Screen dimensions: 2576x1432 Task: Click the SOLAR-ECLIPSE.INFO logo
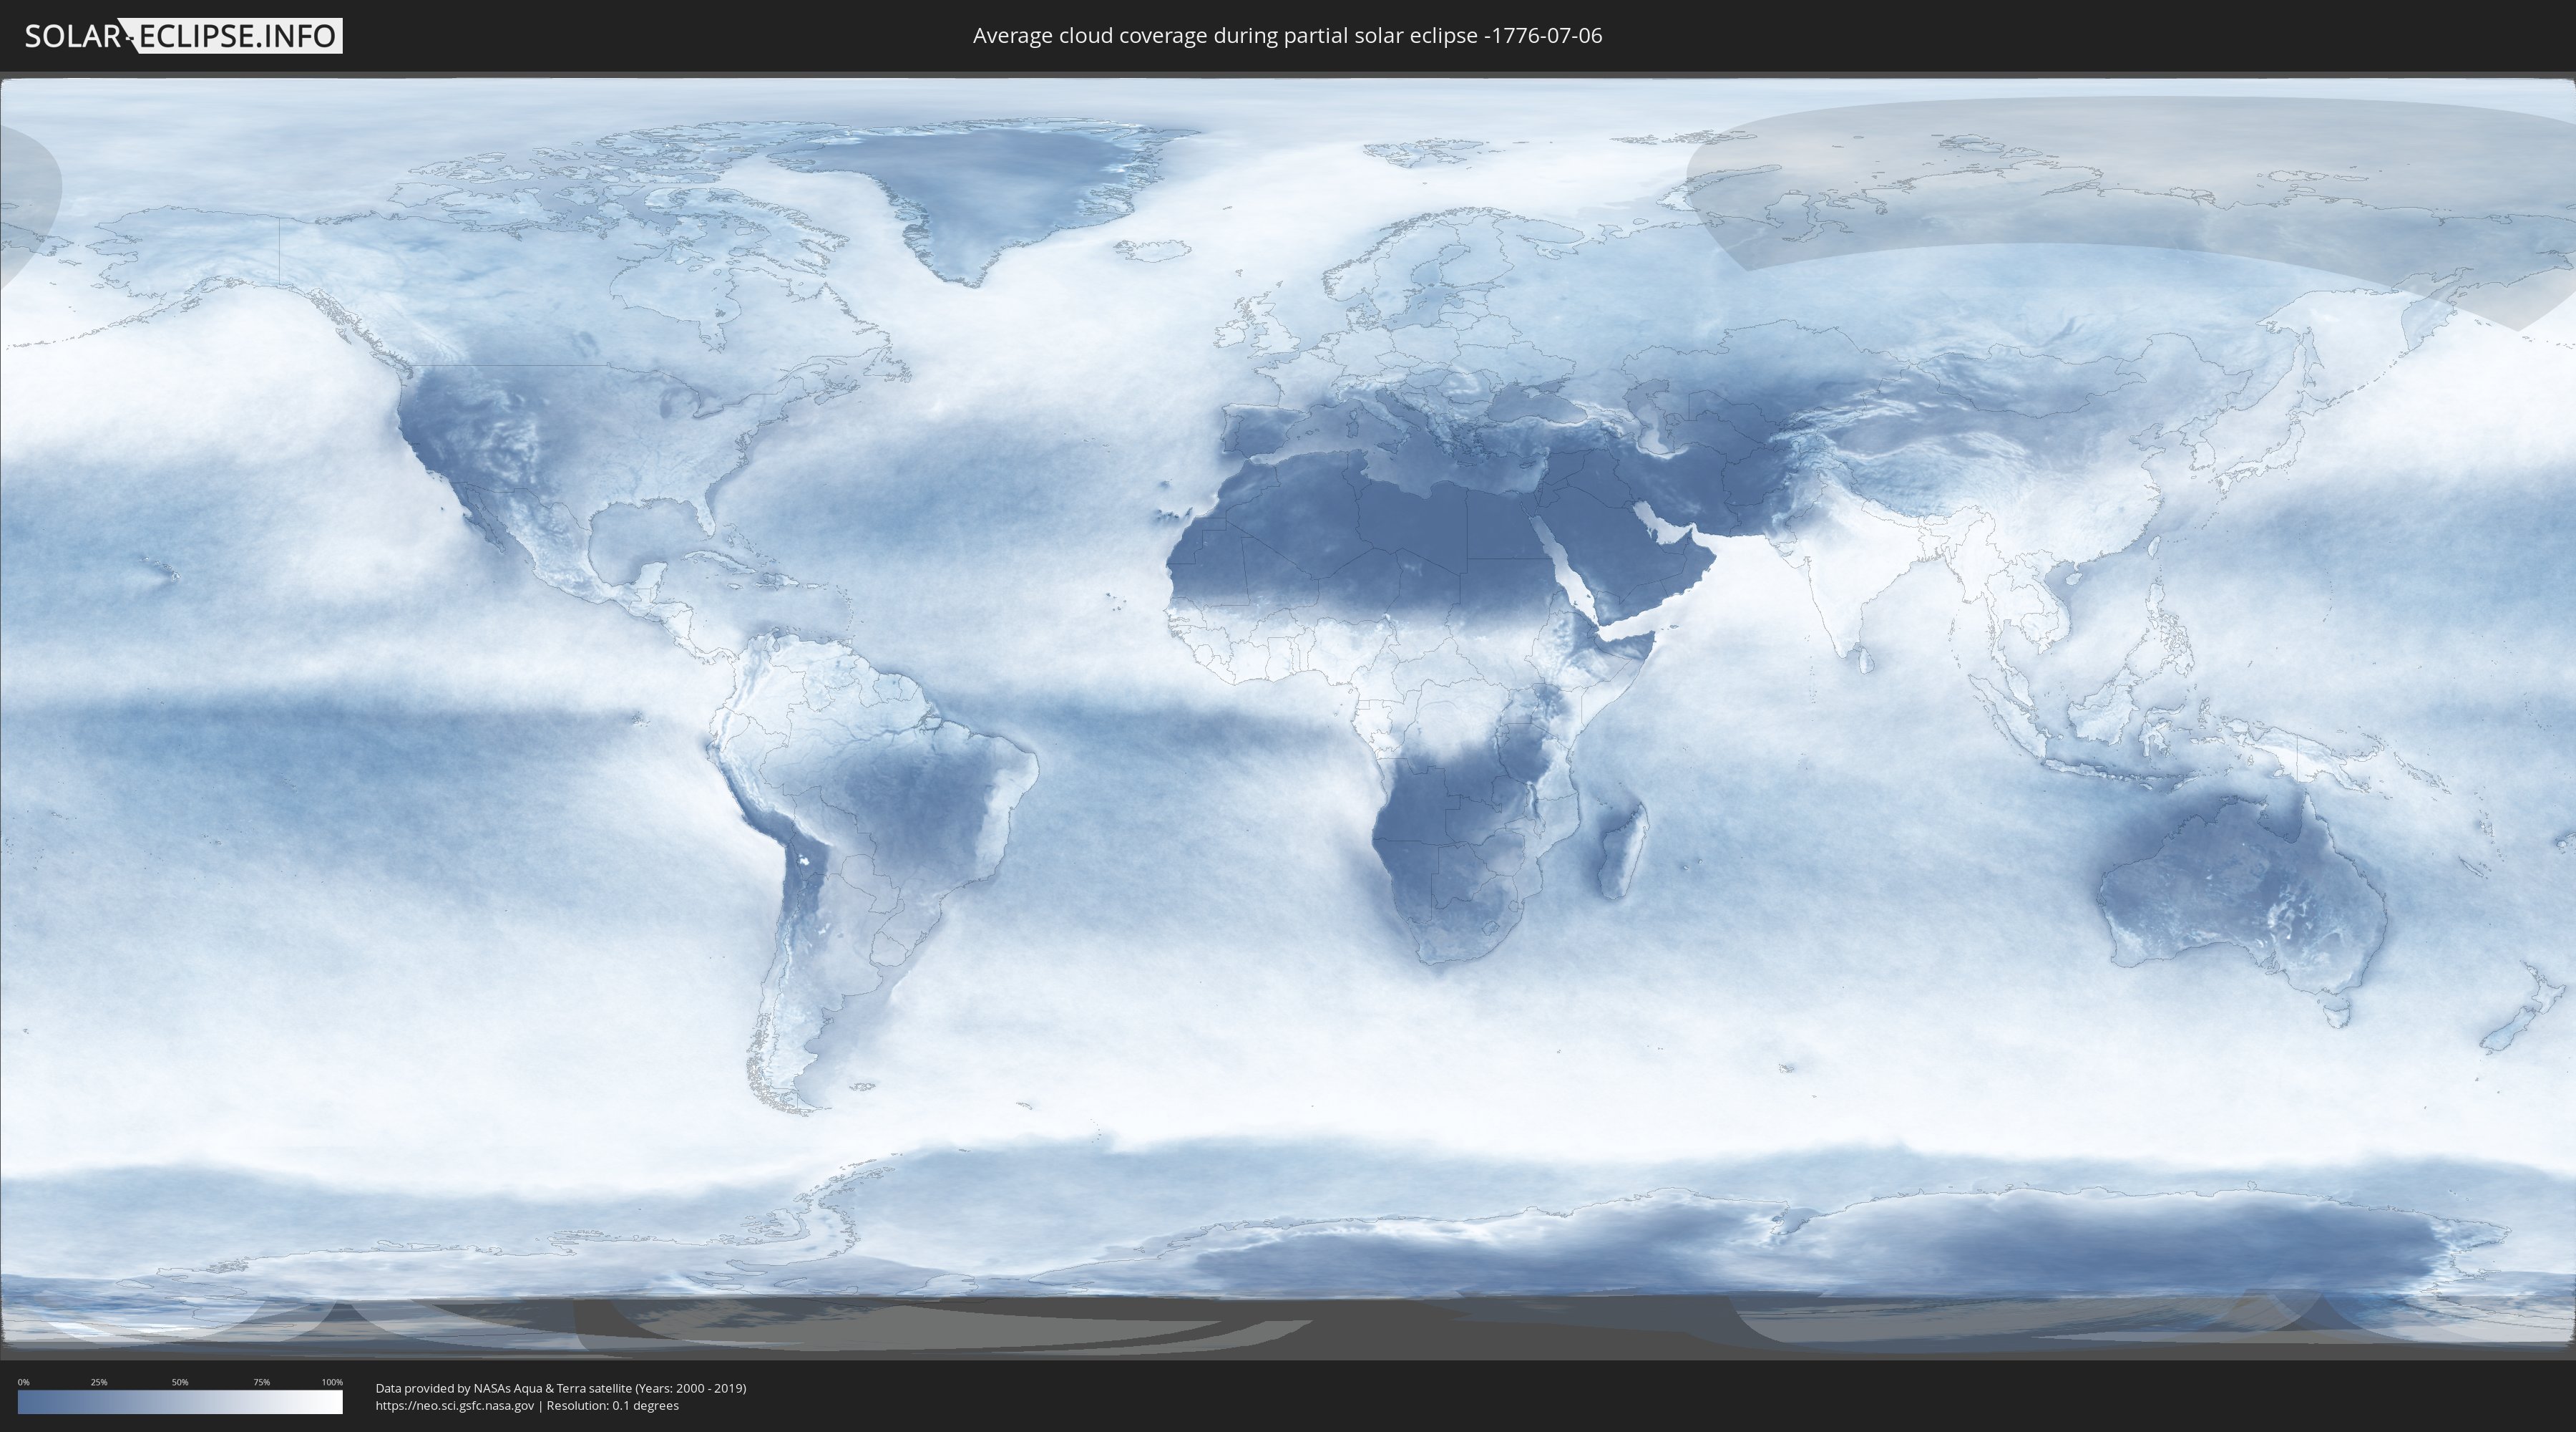pos(183,36)
